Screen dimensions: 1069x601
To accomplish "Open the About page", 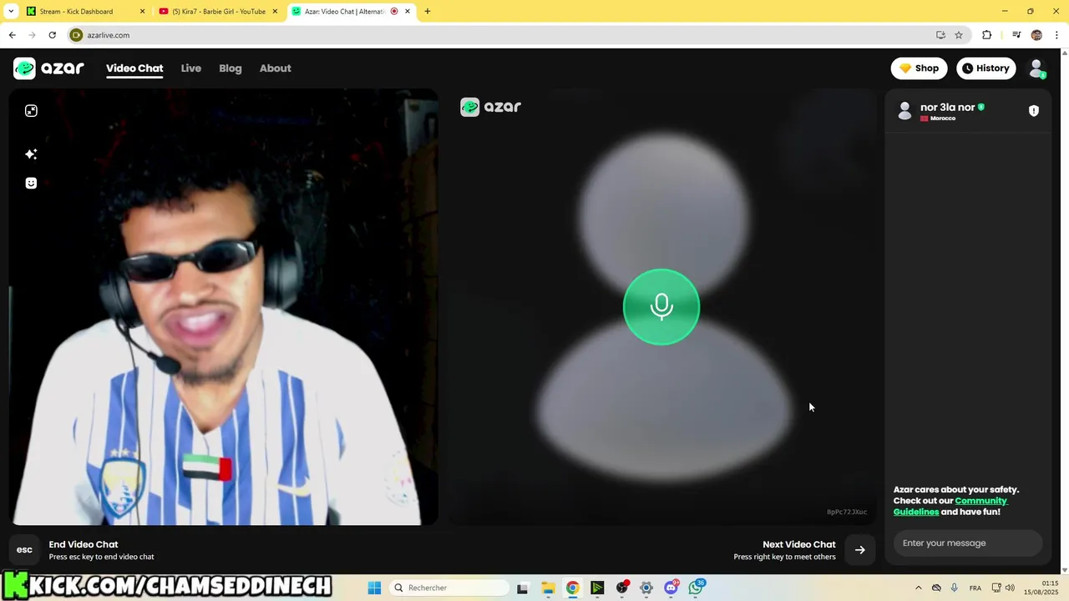I will click(x=275, y=68).
